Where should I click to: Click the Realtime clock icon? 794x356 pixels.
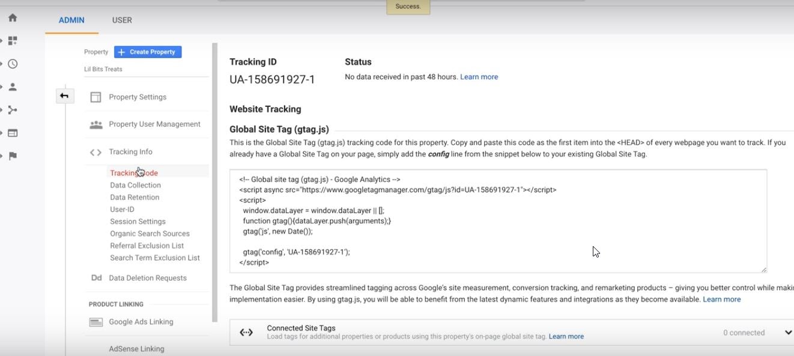point(13,64)
